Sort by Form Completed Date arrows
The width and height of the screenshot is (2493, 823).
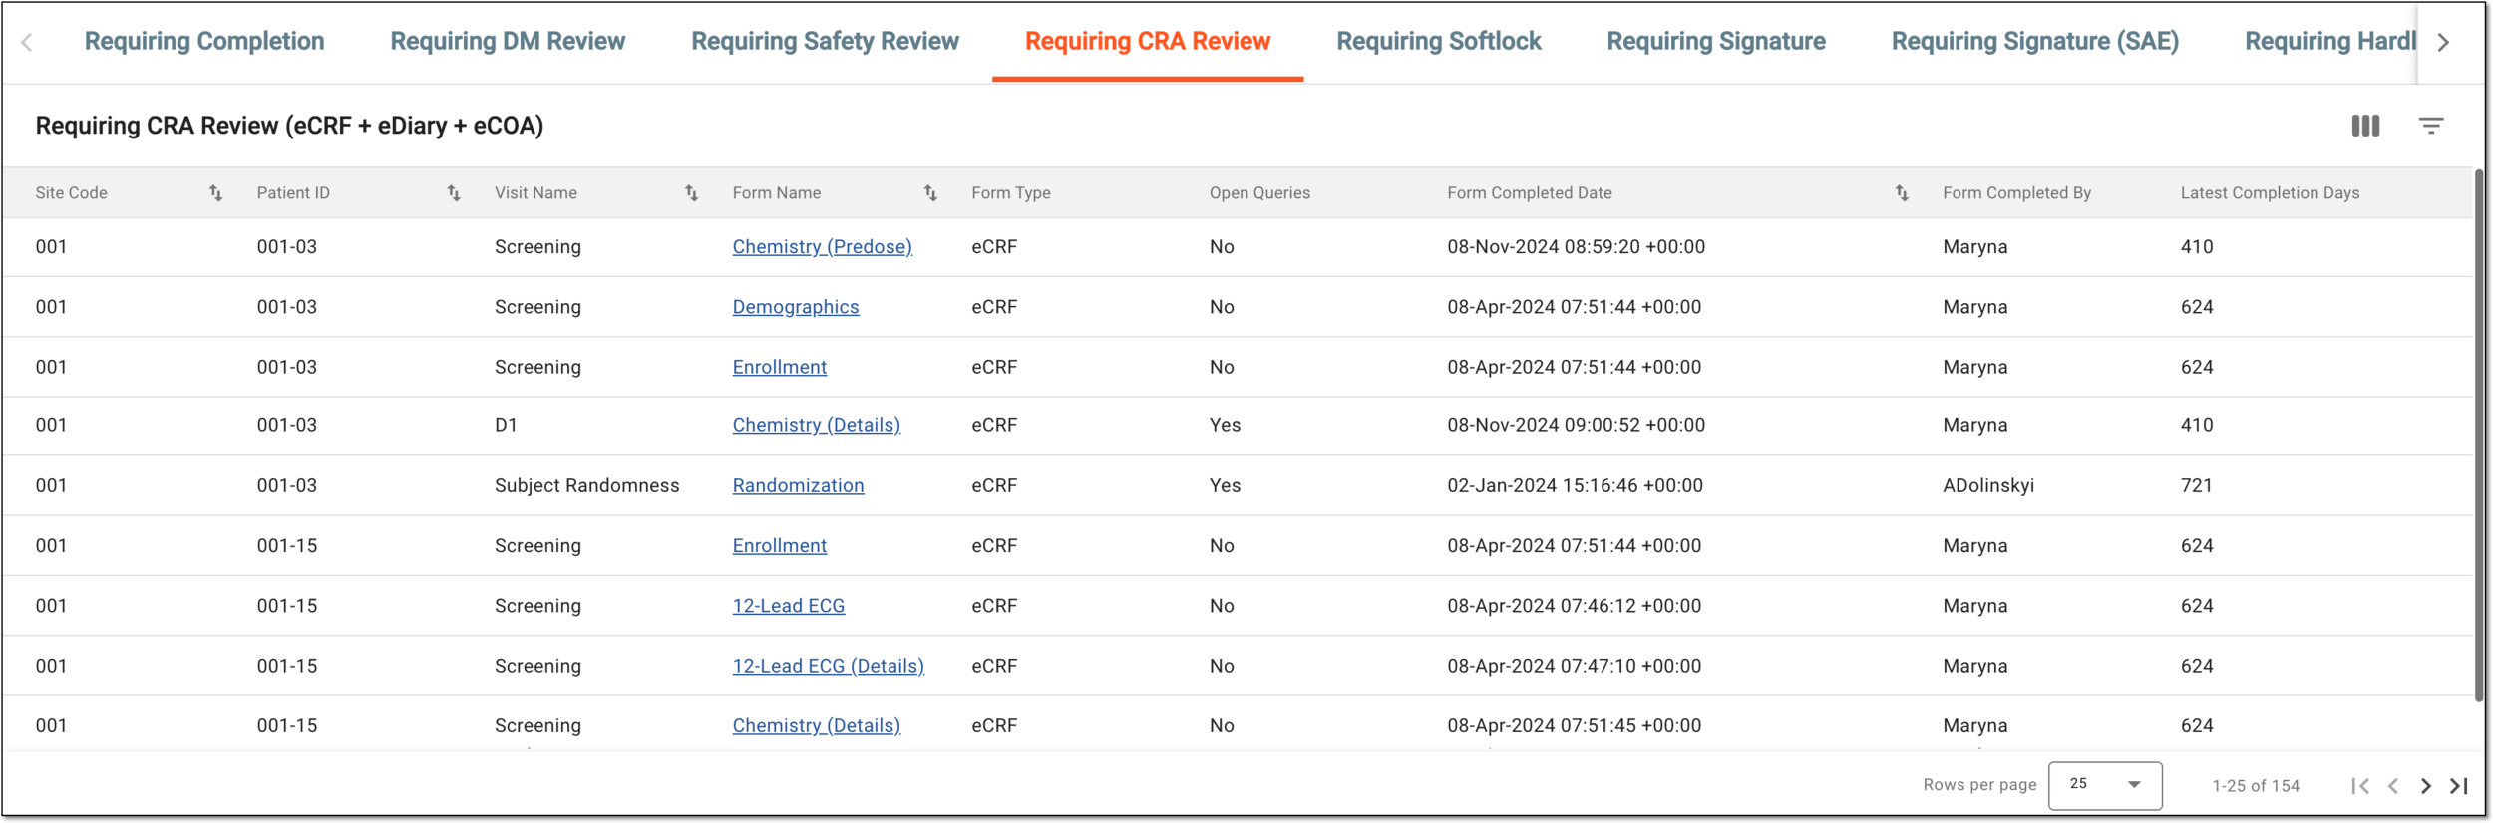click(1902, 193)
